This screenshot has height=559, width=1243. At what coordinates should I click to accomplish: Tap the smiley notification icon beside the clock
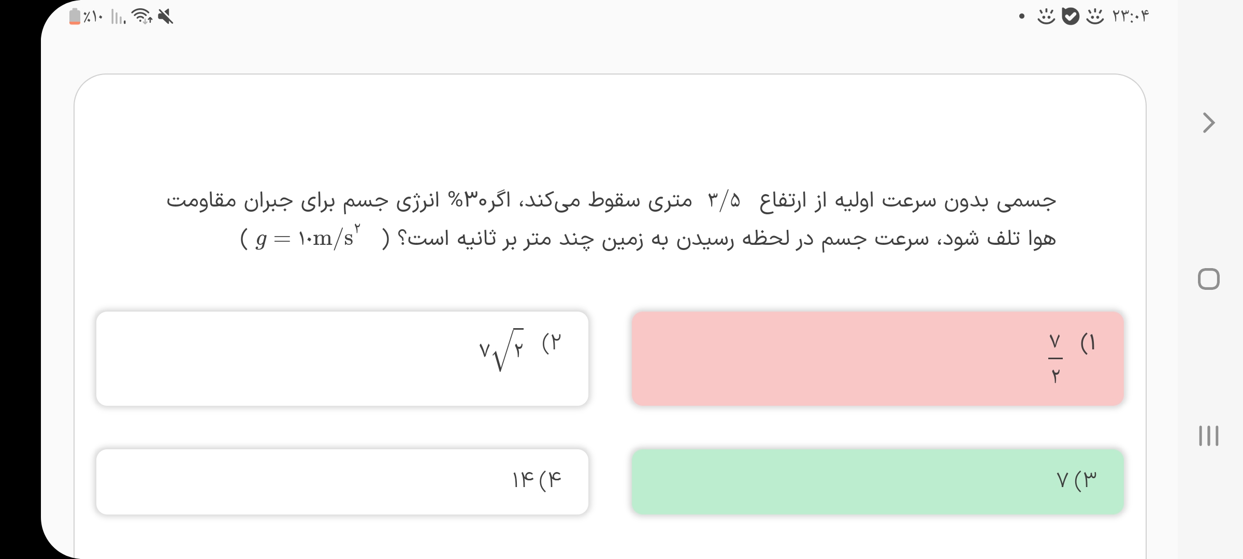1094,17
